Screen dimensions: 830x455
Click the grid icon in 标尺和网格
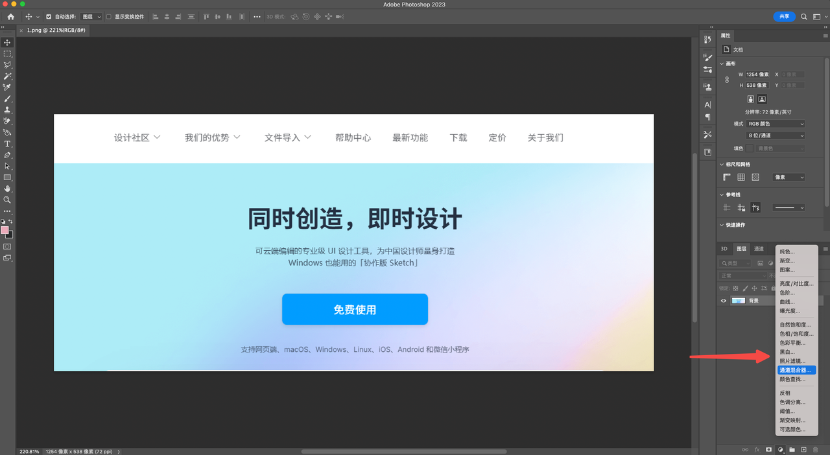click(741, 177)
